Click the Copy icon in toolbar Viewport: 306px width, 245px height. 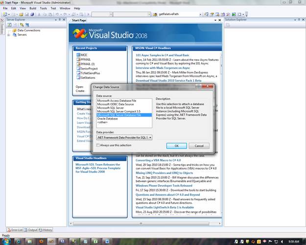[x=45, y=14]
